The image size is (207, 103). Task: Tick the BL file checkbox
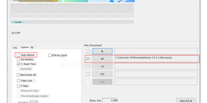click(88, 51)
